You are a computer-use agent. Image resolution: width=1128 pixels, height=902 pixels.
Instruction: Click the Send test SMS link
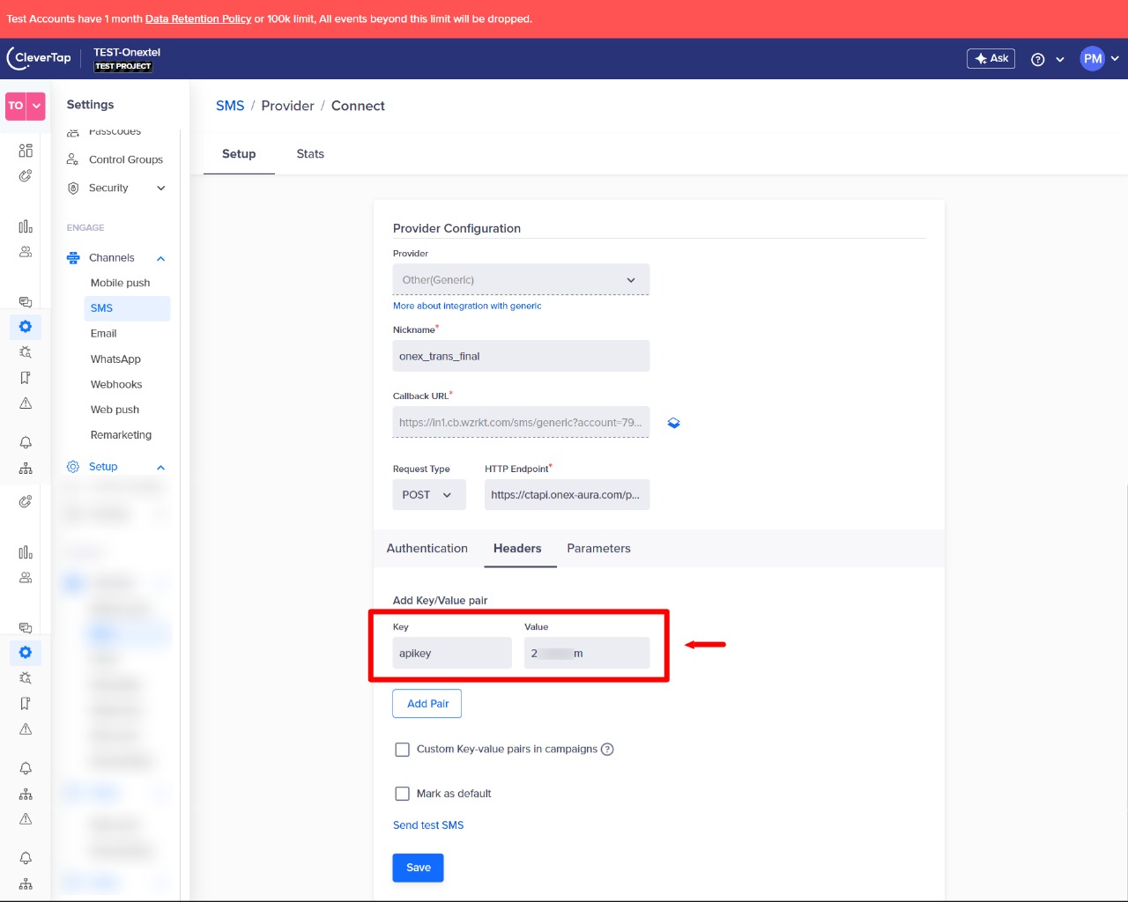[x=428, y=825]
